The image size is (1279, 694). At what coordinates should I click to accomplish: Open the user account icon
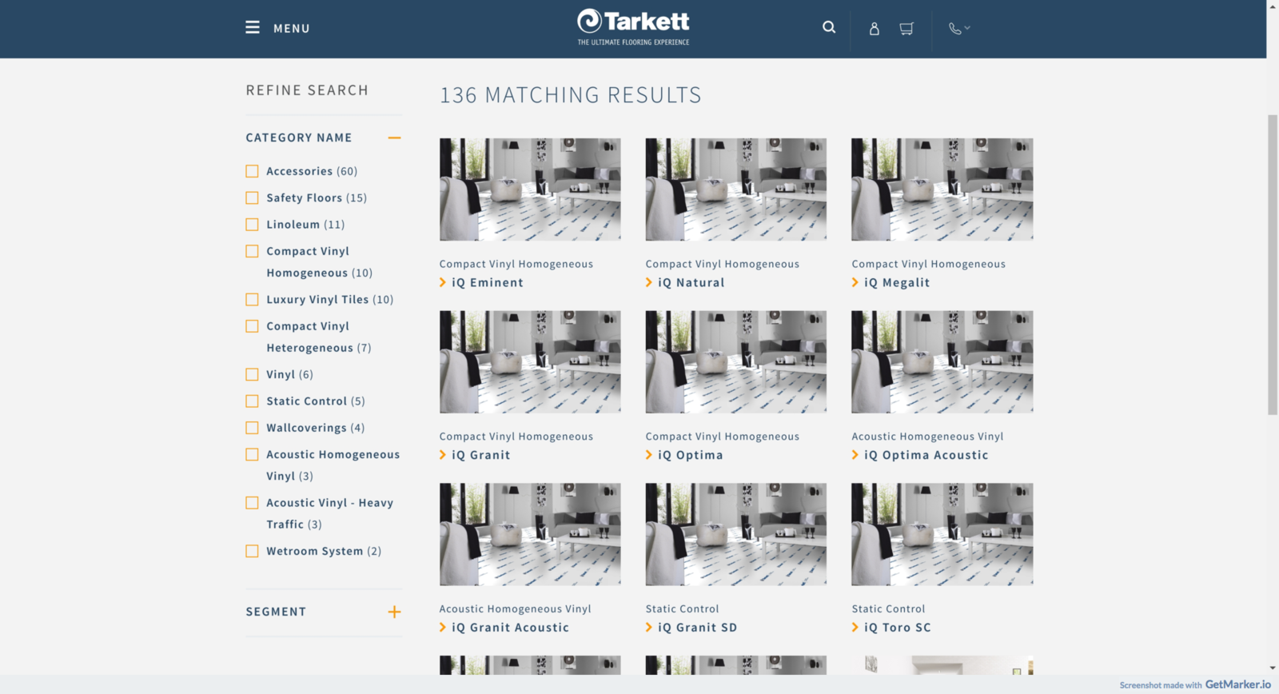click(x=875, y=28)
